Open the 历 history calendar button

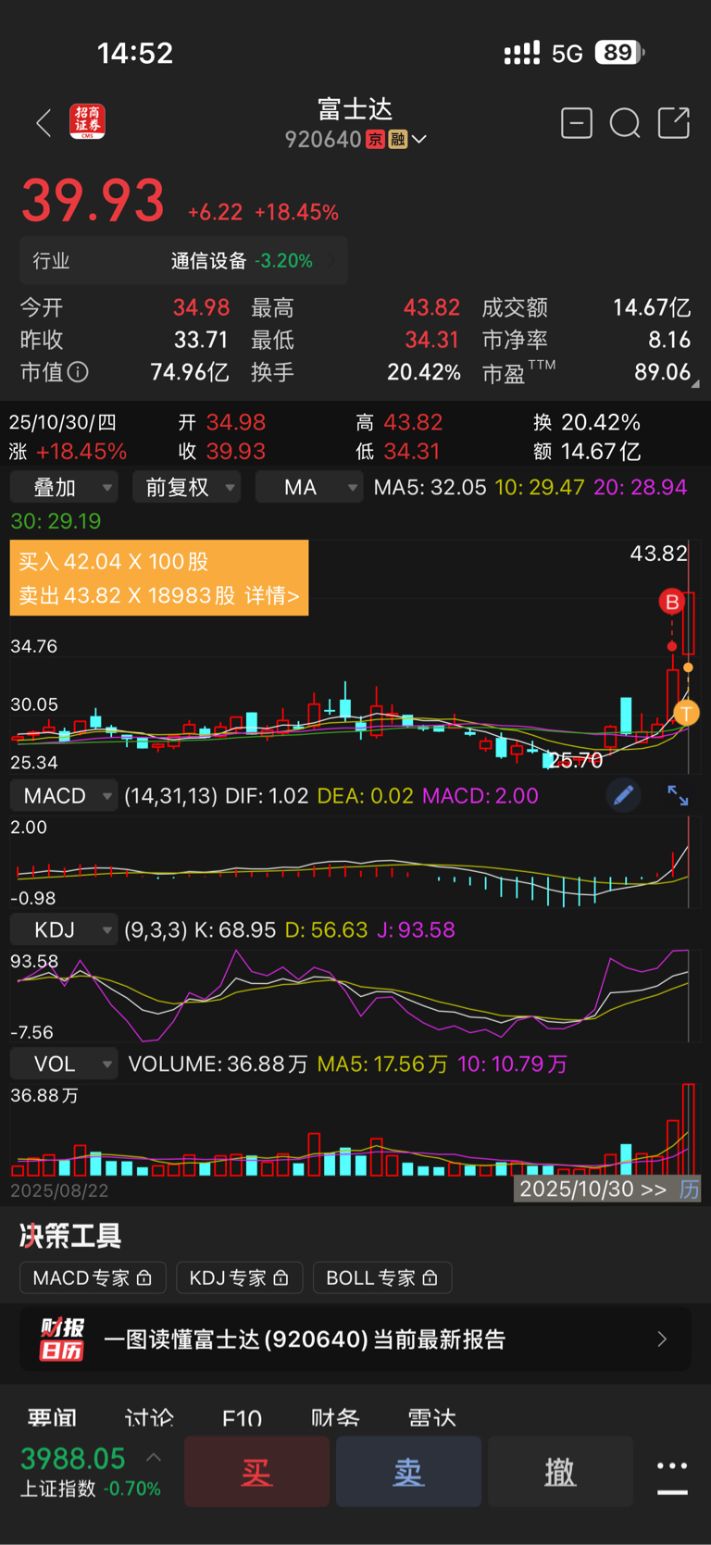(689, 1190)
